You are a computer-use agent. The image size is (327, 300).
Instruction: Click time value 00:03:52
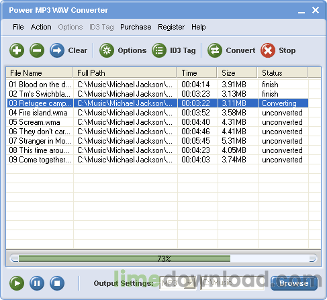tap(195, 113)
